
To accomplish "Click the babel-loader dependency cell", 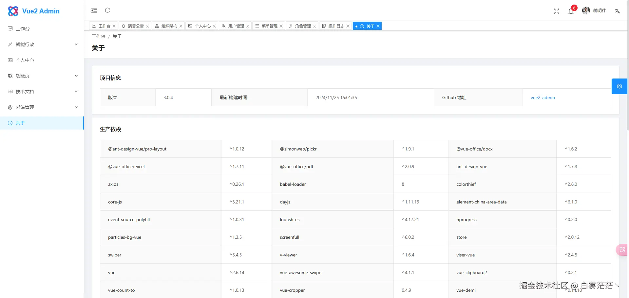I will (333, 184).
